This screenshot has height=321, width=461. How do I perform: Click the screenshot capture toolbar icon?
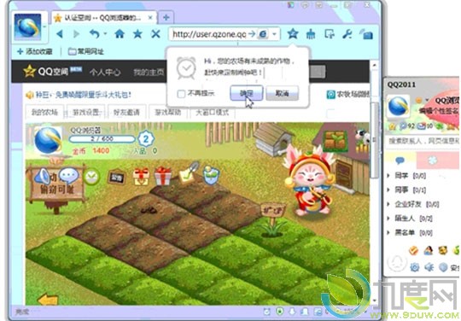[330, 34]
